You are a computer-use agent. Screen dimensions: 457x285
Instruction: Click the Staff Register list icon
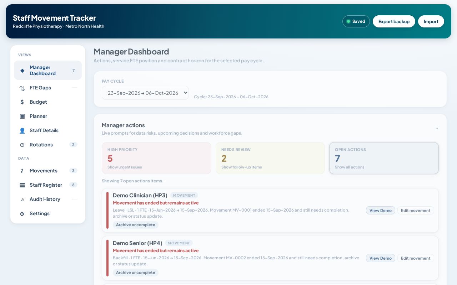coord(22,185)
